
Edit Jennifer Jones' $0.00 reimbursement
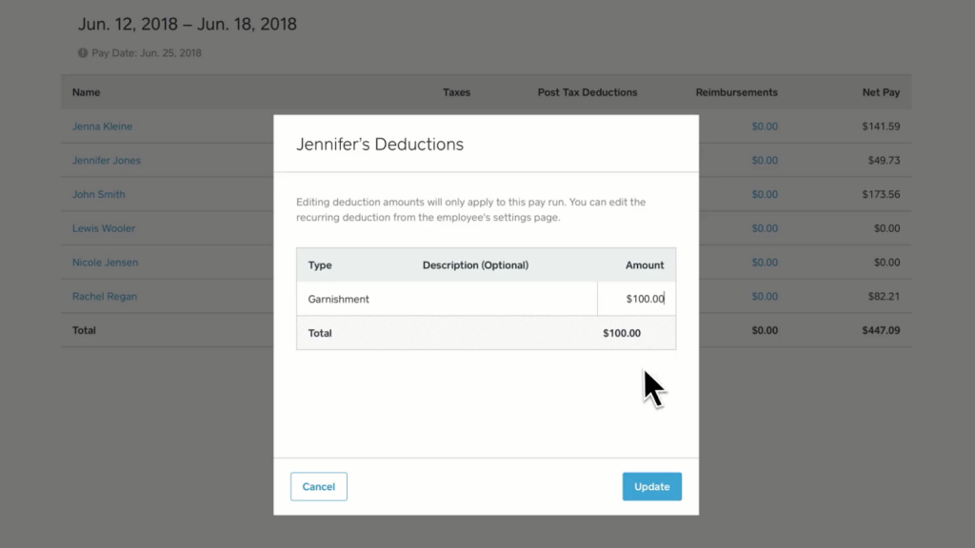click(x=765, y=160)
